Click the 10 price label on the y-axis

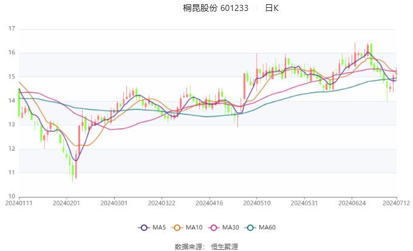tap(11, 196)
